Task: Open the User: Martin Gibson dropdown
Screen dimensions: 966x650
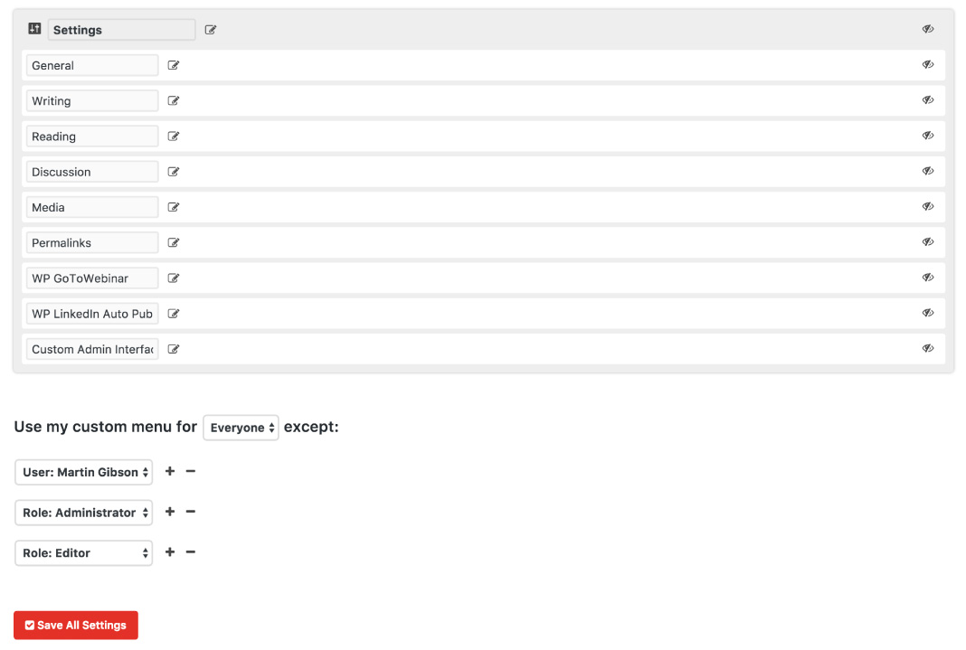Action: click(83, 472)
